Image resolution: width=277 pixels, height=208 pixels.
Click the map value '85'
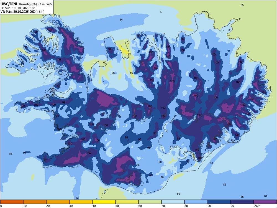[242, 197]
